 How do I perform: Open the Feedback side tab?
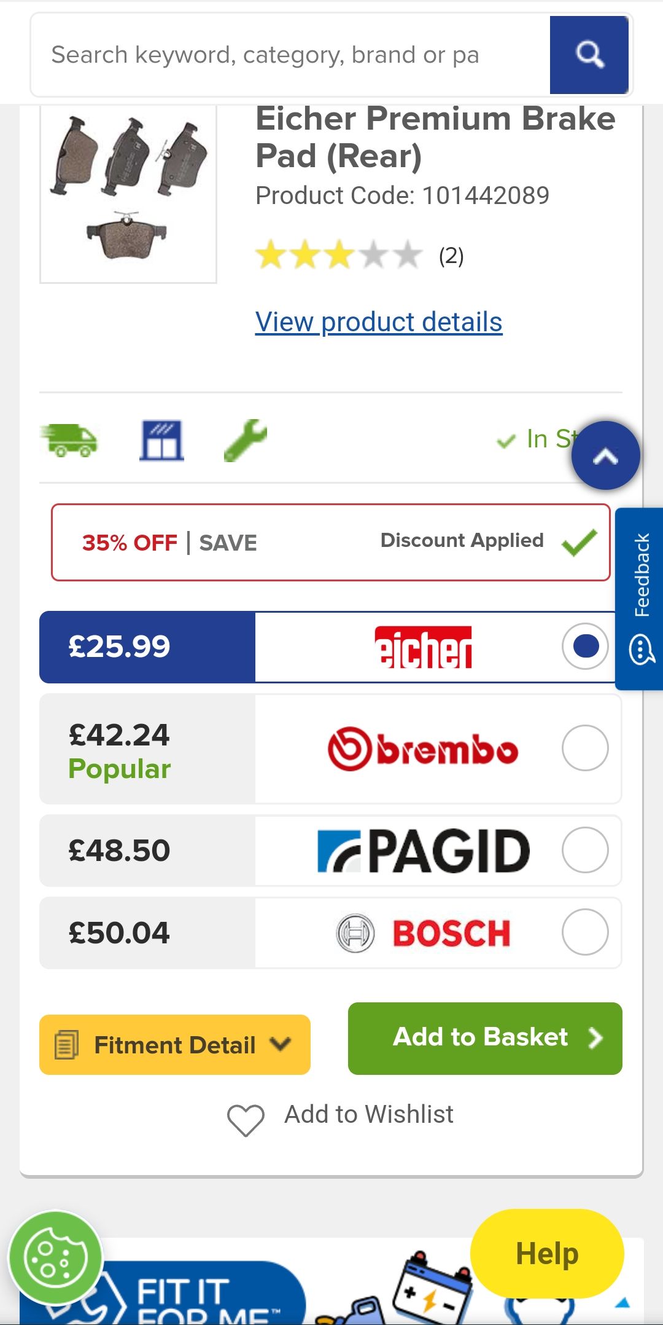640,599
